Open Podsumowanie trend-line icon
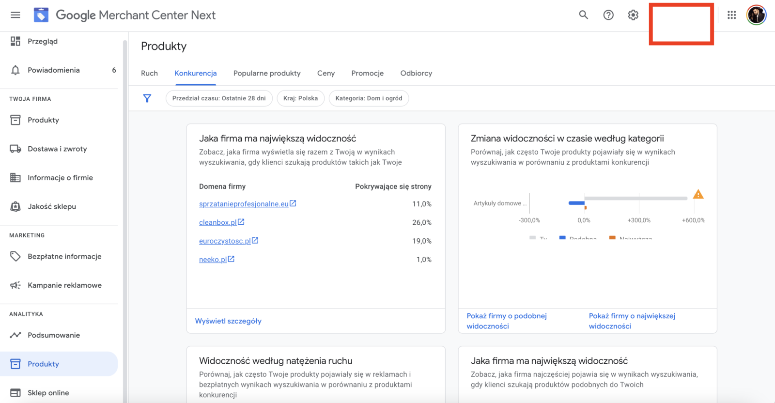This screenshot has height=403, width=775. pos(15,335)
